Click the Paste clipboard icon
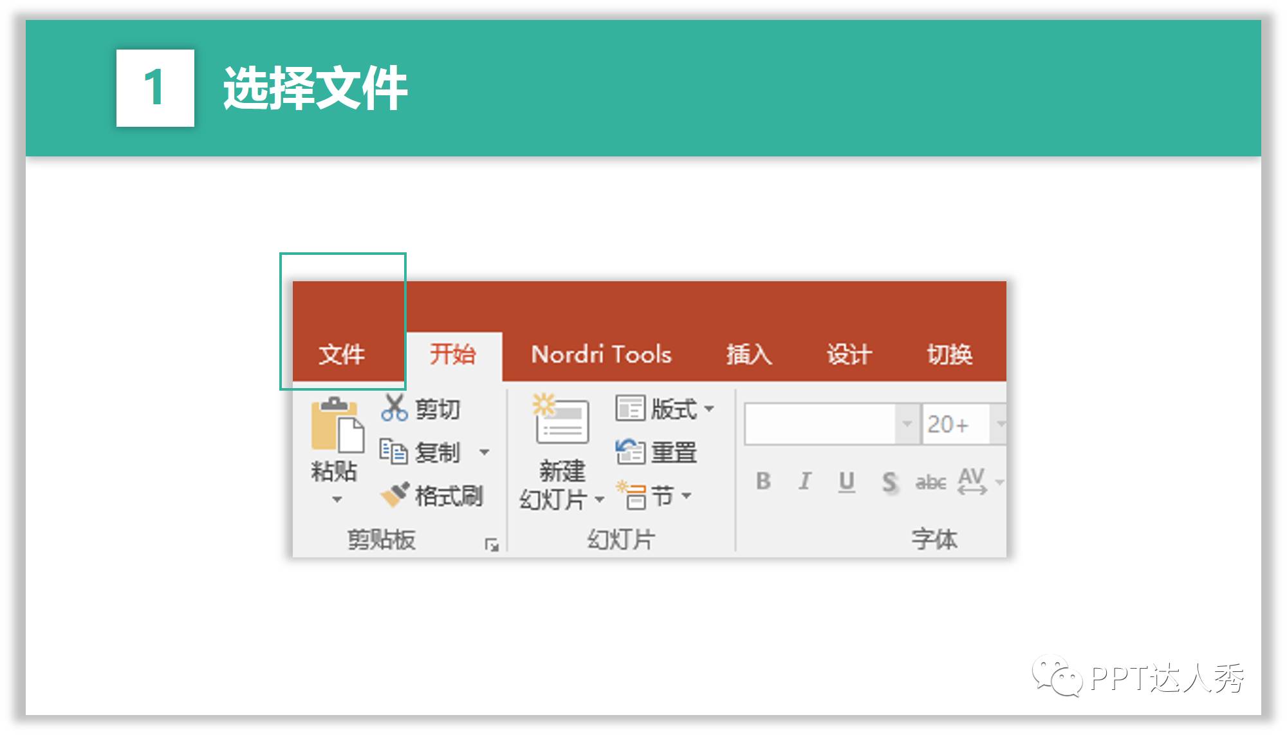Screen dimensions: 1287x735 337,425
